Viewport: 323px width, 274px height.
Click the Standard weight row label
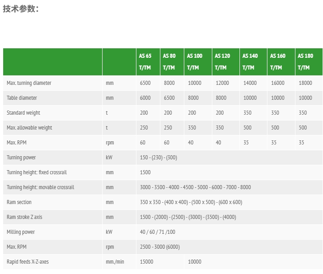coord(23,113)
